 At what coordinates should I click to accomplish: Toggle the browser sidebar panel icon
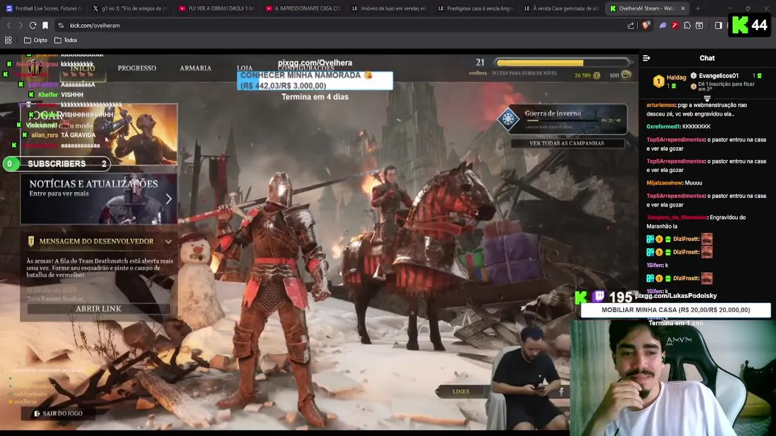point(718,25)
